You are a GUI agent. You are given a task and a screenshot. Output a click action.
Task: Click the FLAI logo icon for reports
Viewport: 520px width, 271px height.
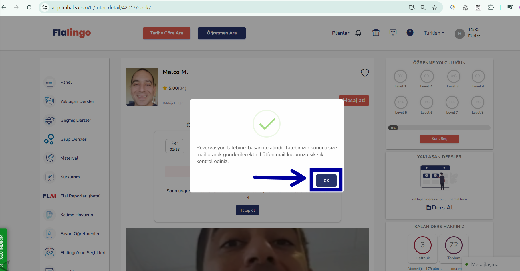(49, 196)
